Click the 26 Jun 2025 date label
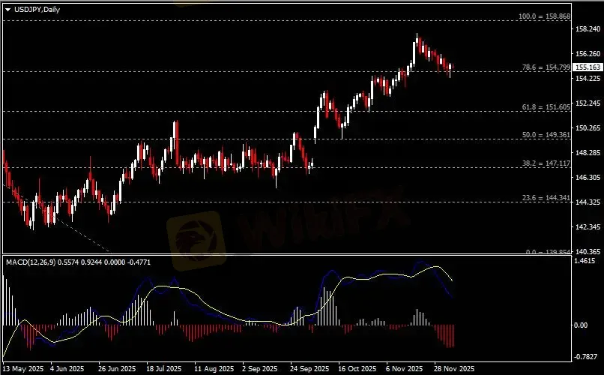Image resolution: width=604 pixels, height=375 pixels. 117,369
